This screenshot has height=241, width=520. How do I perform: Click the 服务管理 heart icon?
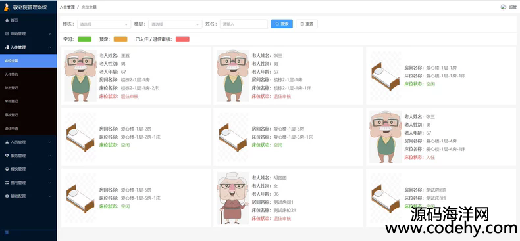tap(7, 156)
